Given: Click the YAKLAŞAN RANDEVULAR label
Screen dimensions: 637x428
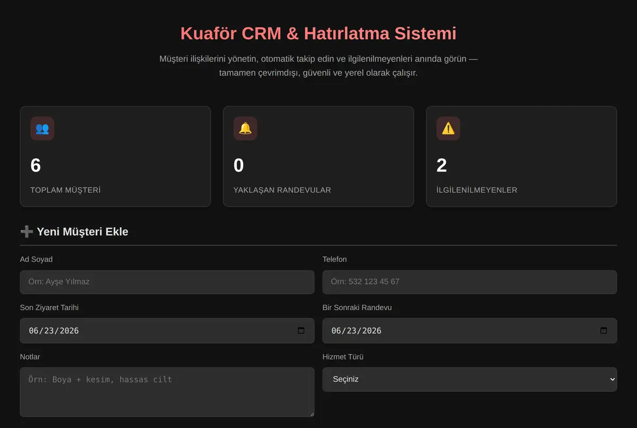Looking at the screenshot, I should pos(282,190).
